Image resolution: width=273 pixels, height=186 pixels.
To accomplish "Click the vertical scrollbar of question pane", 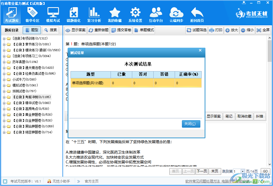I will (269, 80).
